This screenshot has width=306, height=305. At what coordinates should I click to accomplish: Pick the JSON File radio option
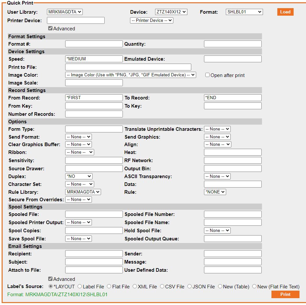coord(189,286)
